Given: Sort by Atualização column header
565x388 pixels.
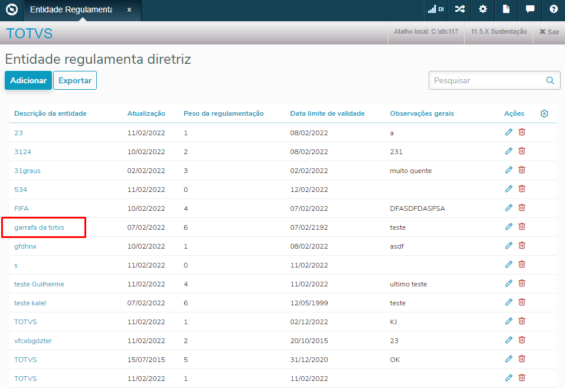Looking at the screenshot, I should pyautogui.click(x=146, y=113).
